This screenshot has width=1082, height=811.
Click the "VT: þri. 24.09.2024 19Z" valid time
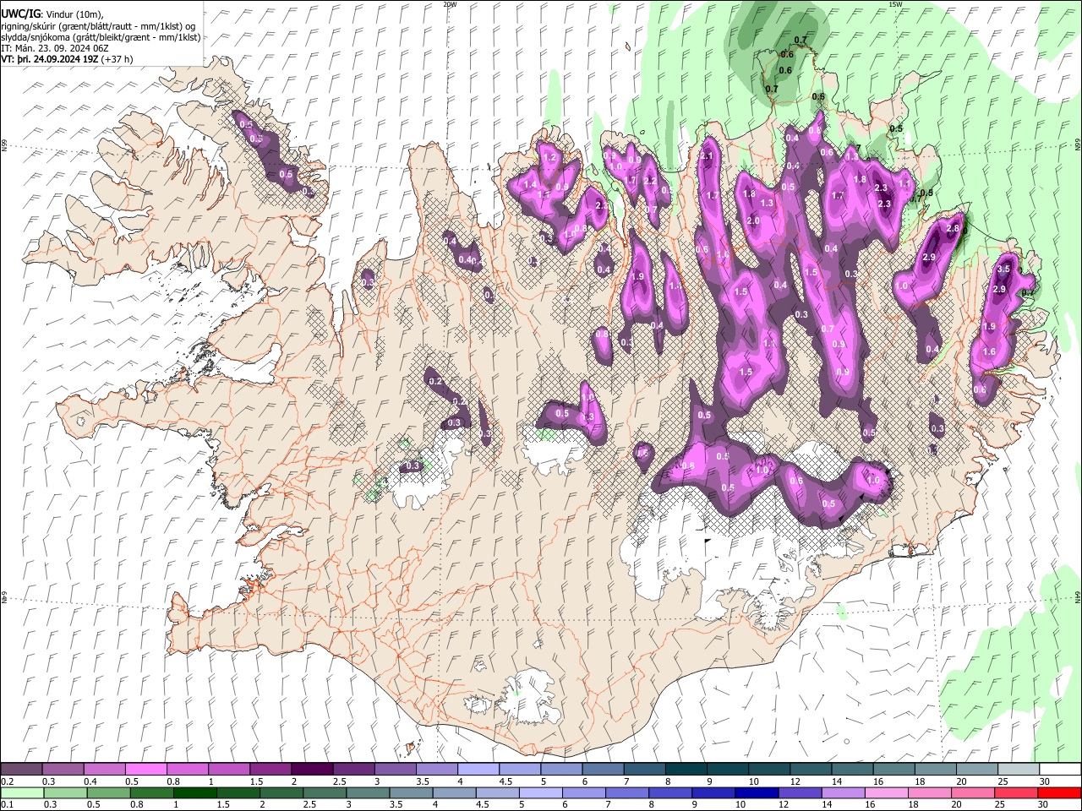[x=50, y=59]
